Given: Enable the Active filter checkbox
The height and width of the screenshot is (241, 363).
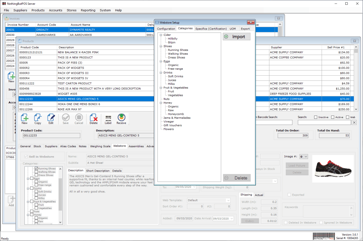Looking at the screenshot, I should click(x=332, y=117).
